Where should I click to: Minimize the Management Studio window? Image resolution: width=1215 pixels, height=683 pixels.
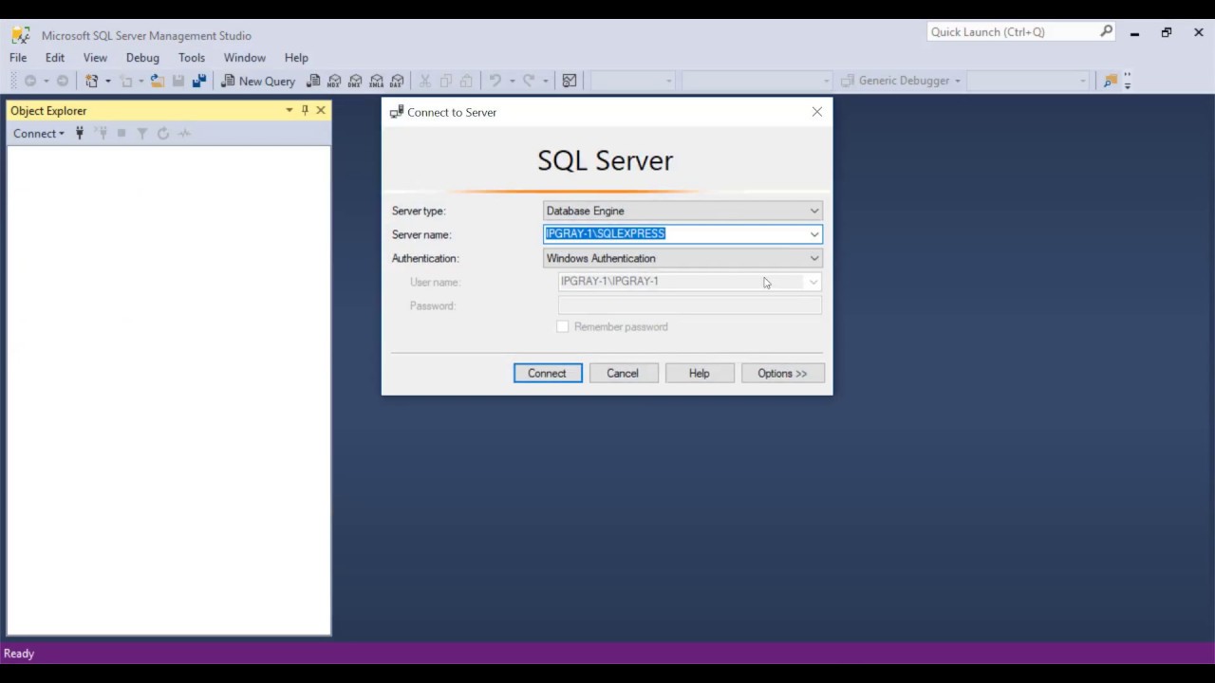point(1134,32)
